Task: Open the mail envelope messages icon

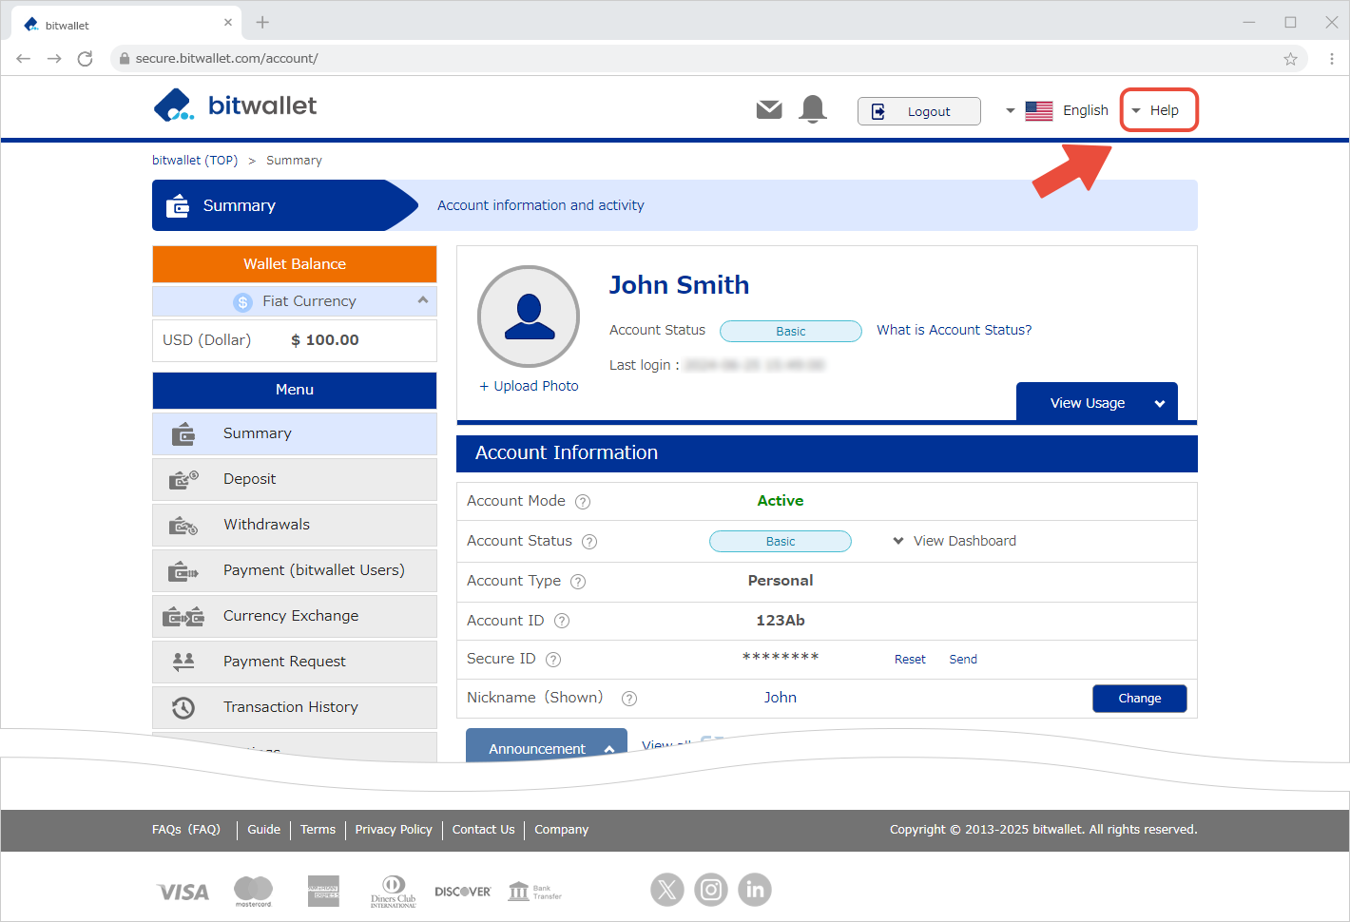Action: click(769, 110)
